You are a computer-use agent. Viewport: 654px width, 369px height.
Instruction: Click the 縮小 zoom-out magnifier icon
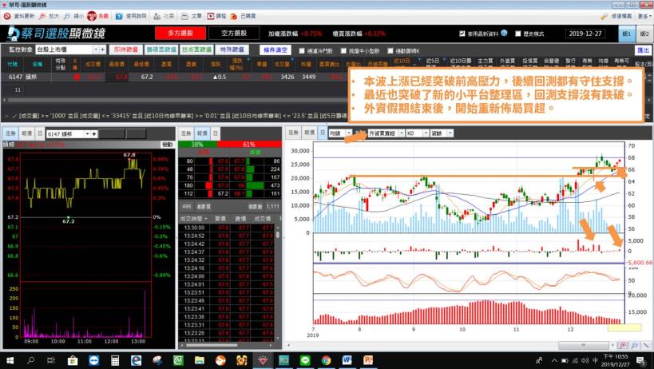point(67,16)
